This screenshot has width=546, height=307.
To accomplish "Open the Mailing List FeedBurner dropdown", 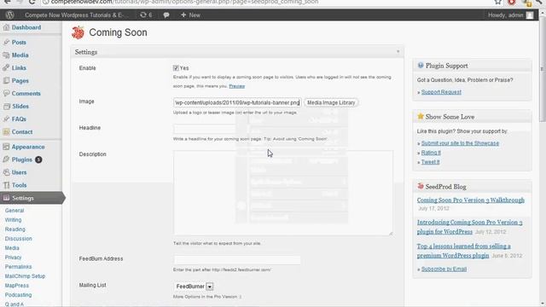I will [x=194, y=287].
